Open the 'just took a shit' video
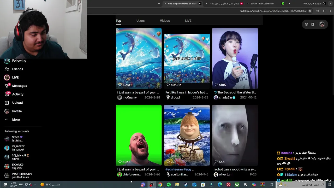This screenshot has width=334, height=188. (x=187, y=58)
